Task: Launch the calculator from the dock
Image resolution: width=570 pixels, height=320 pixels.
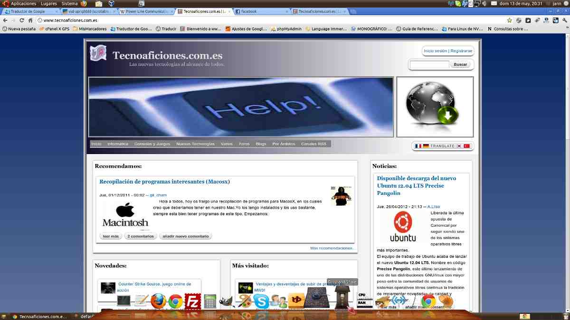Action: pos(210,301)
